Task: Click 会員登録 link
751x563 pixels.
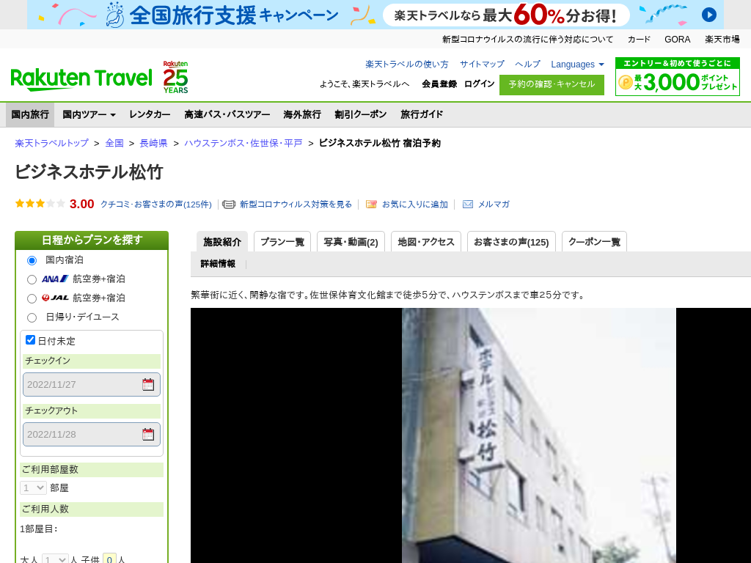Action: click(x=439, y=84)
